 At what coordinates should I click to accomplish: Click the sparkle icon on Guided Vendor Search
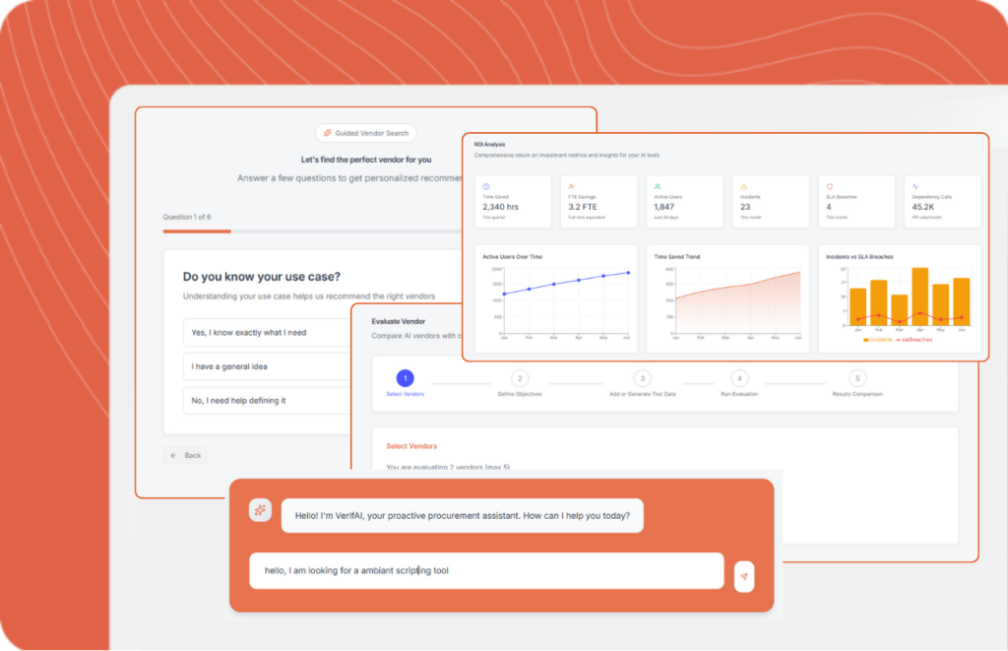(x=326, y=132)
